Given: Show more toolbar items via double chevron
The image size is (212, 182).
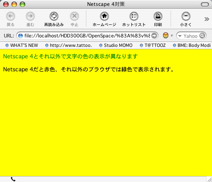Looking at the screenshot, I should coord(206,19).
